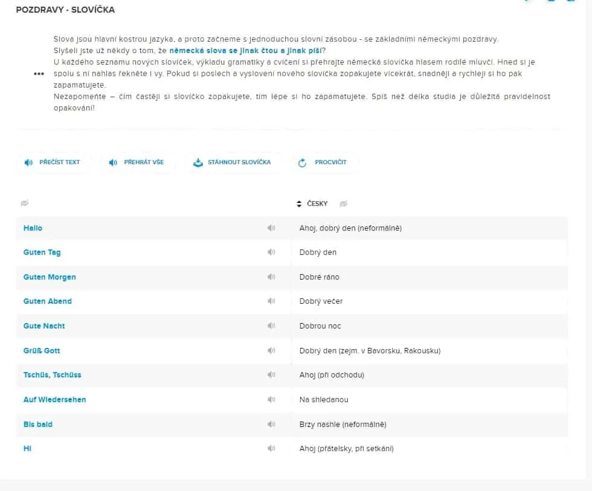Start practice with Procvičit
The width and height of the screenshot is (592, 491).
tap(324, 162)
